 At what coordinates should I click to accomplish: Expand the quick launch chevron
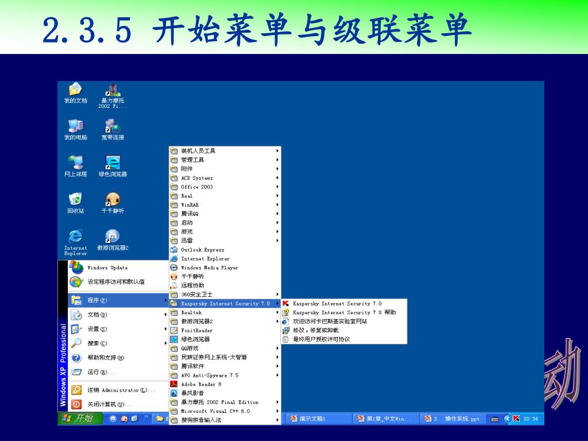146,416
